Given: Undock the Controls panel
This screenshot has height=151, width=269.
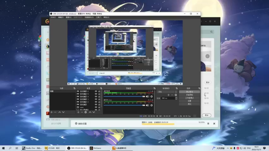Looking at the screenshot, I should (199, 88).
